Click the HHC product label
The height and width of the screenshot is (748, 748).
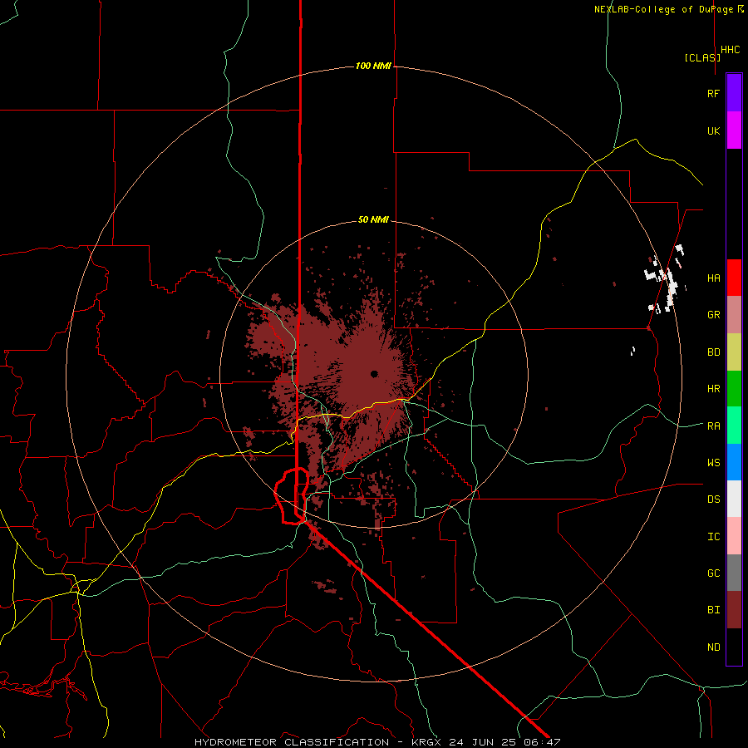click(x=731, y=50)
